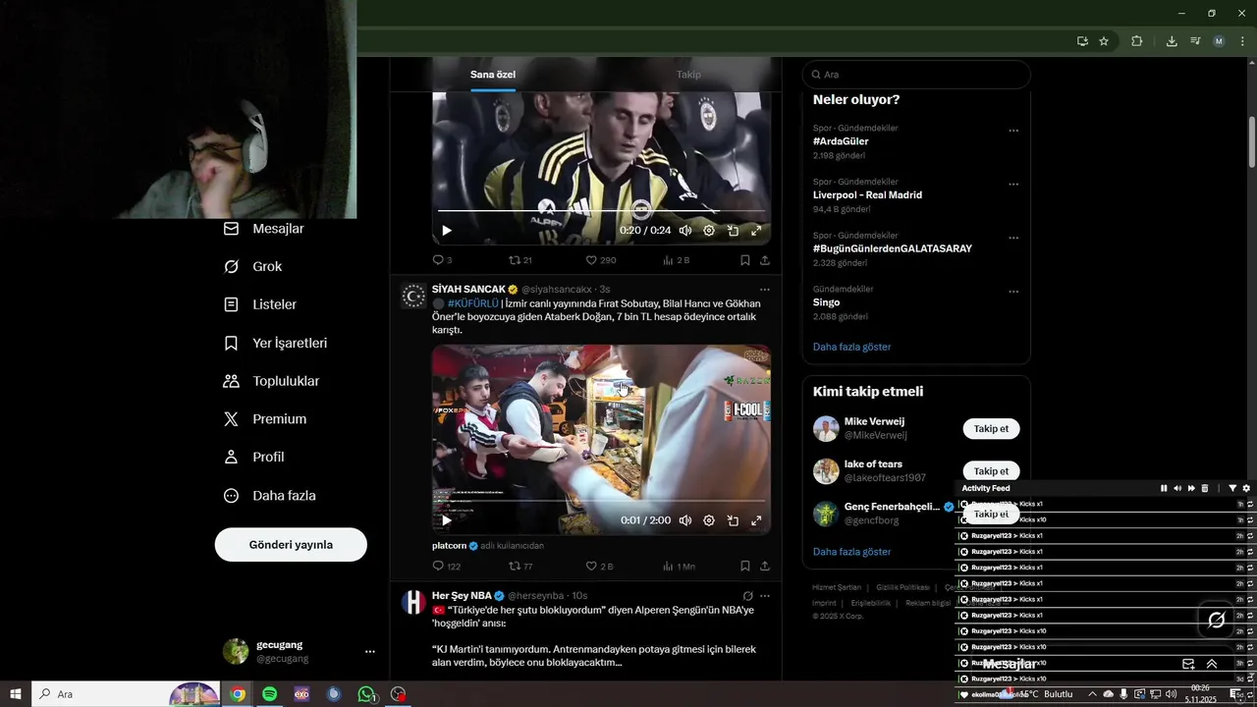Viewport: 1257px width, 707px height.
Task: Open Activity Feed filter menu
Action: point(1232,488)
